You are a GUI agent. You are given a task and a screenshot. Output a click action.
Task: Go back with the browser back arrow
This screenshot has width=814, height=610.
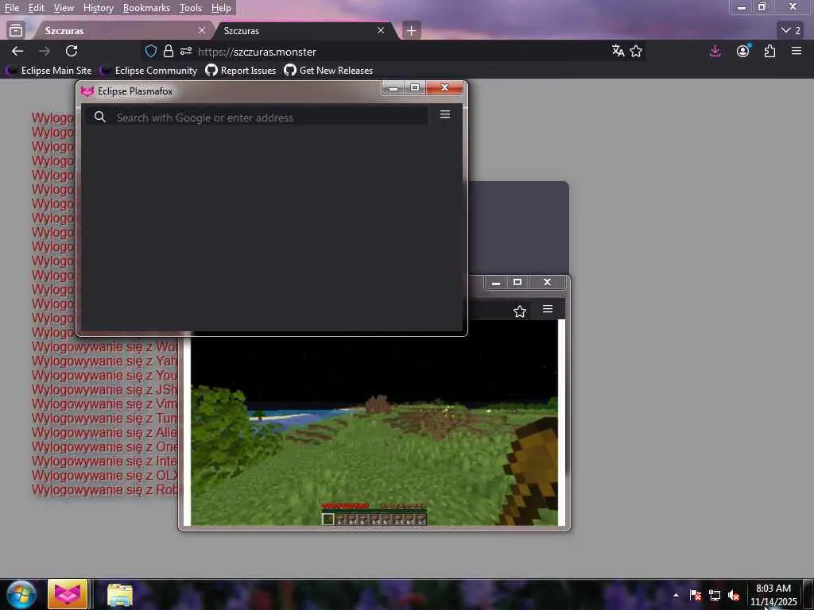[x=17, y=51]
